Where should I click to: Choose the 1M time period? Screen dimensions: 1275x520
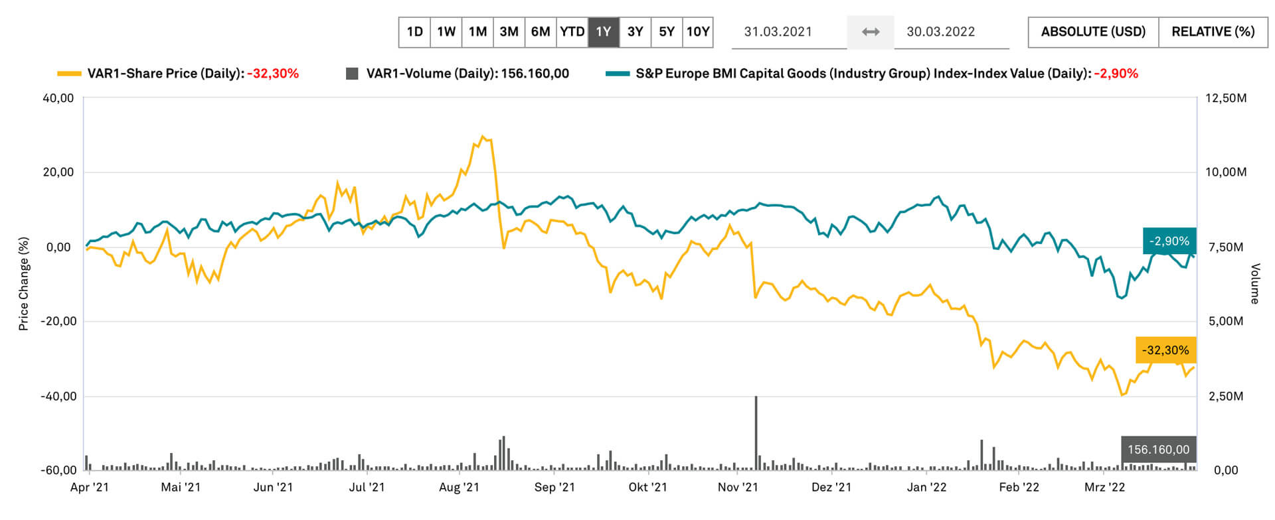click(477, 32)
